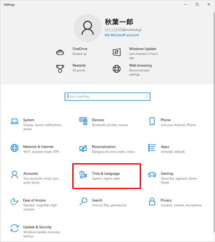The image size is (215, 242).
Task: Open the Accounts person icon
Action: point(15,175)
